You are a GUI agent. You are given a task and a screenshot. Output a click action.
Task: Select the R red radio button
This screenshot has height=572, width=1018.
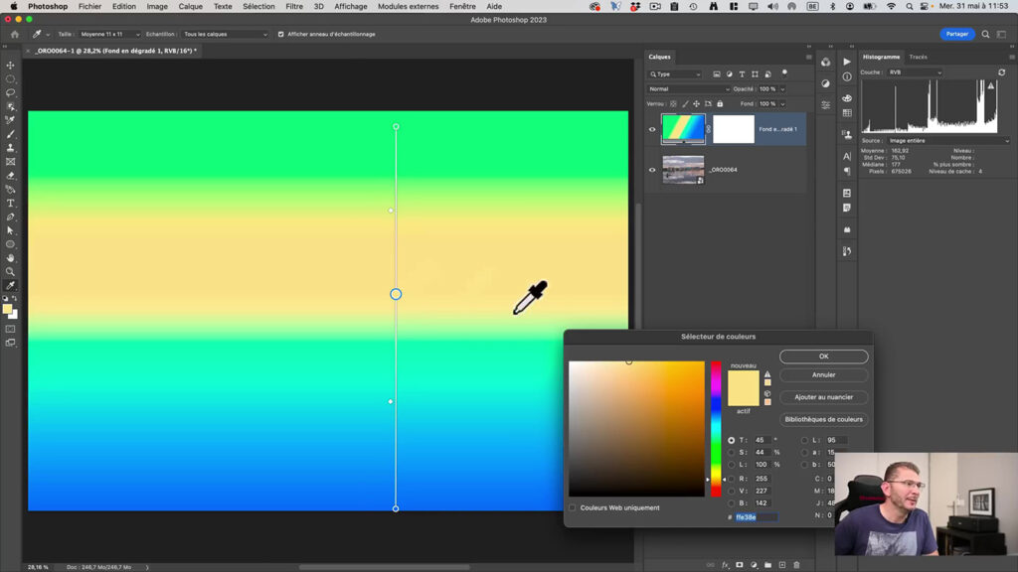point(731,479)
